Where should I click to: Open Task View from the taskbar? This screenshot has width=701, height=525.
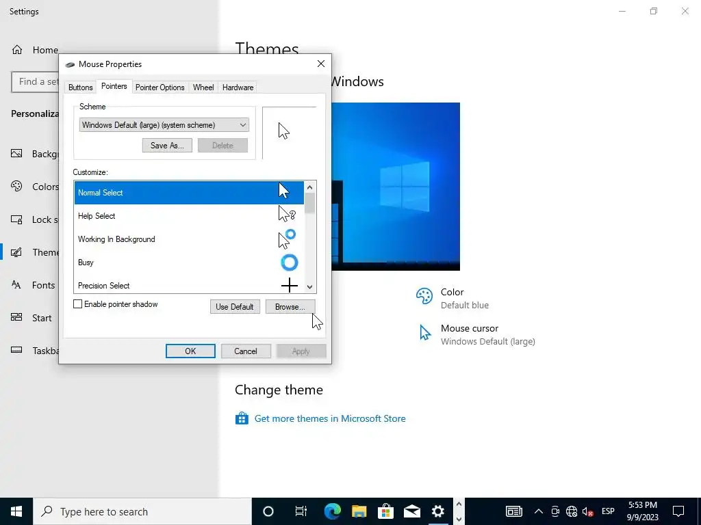(x=301, y=511)
